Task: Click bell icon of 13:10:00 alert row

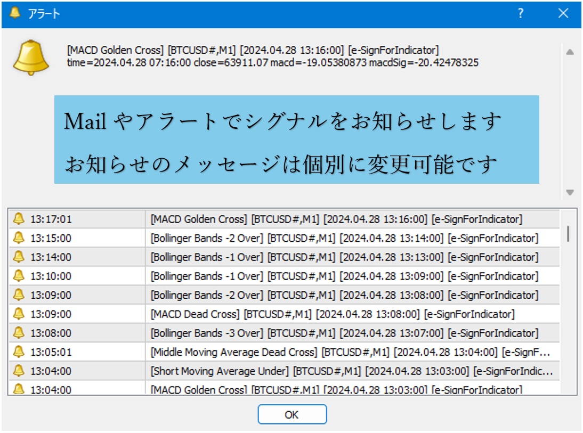Action: pyautogui.click(x=19, y=275)
